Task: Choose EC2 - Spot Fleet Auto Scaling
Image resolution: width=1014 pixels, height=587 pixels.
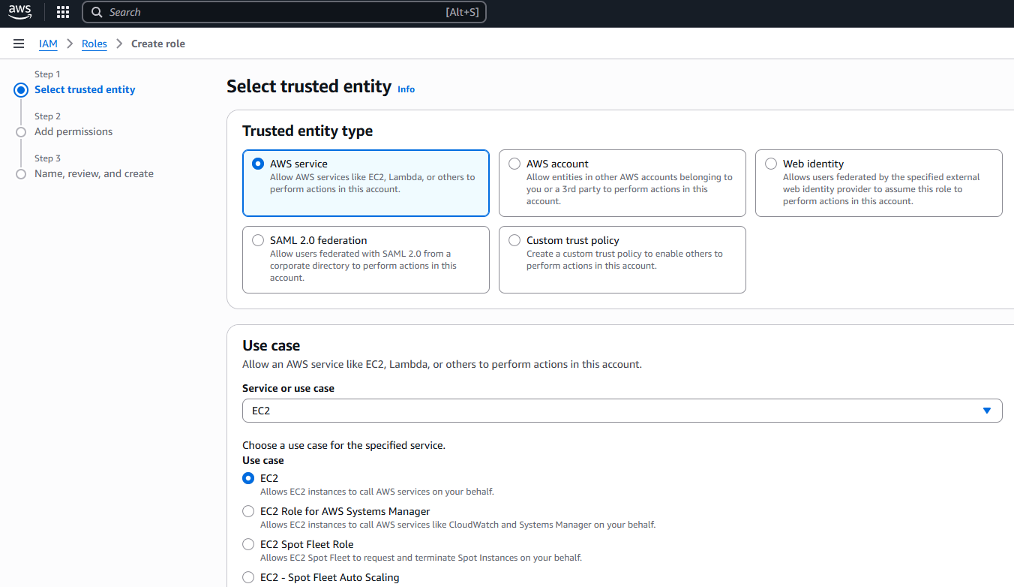Action: pyautogui.click(x=248, y=577)
